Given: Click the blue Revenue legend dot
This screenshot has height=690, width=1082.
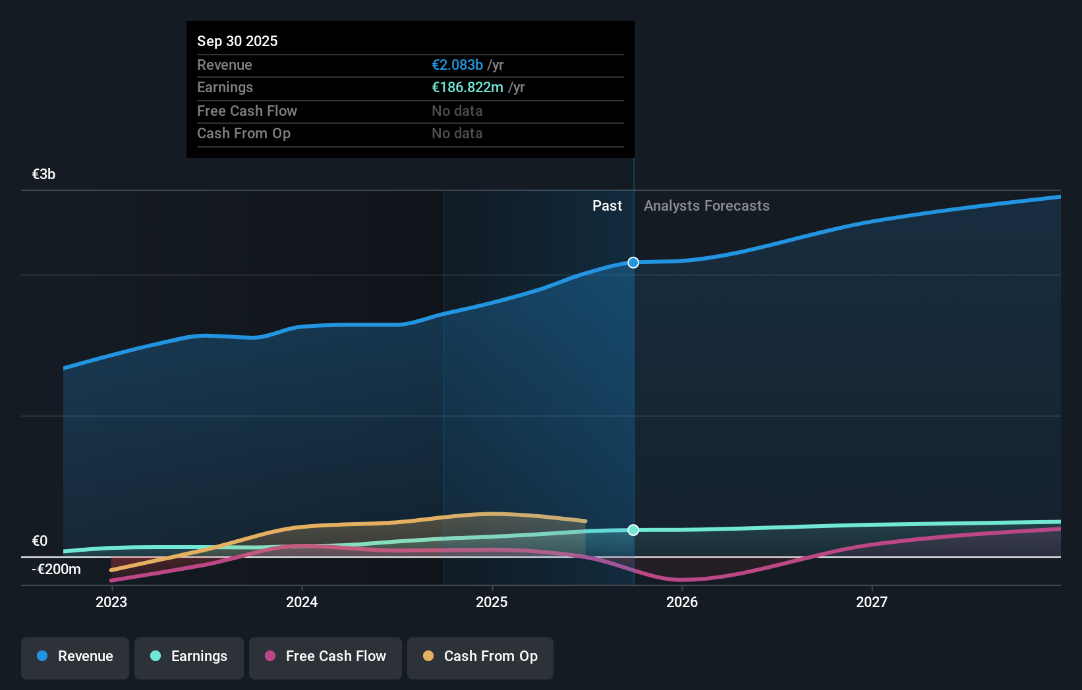Looking at the screenshot, I should click(42, 656).
